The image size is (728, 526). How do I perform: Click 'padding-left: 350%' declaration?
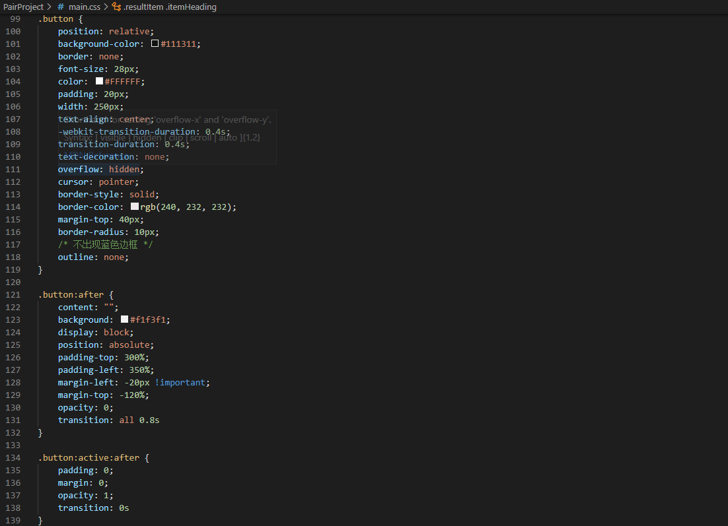tap(106, 370)
